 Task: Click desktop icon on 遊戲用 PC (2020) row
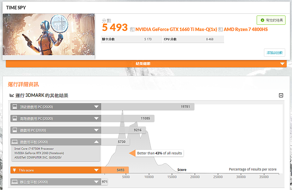click(x=15, y=130)
